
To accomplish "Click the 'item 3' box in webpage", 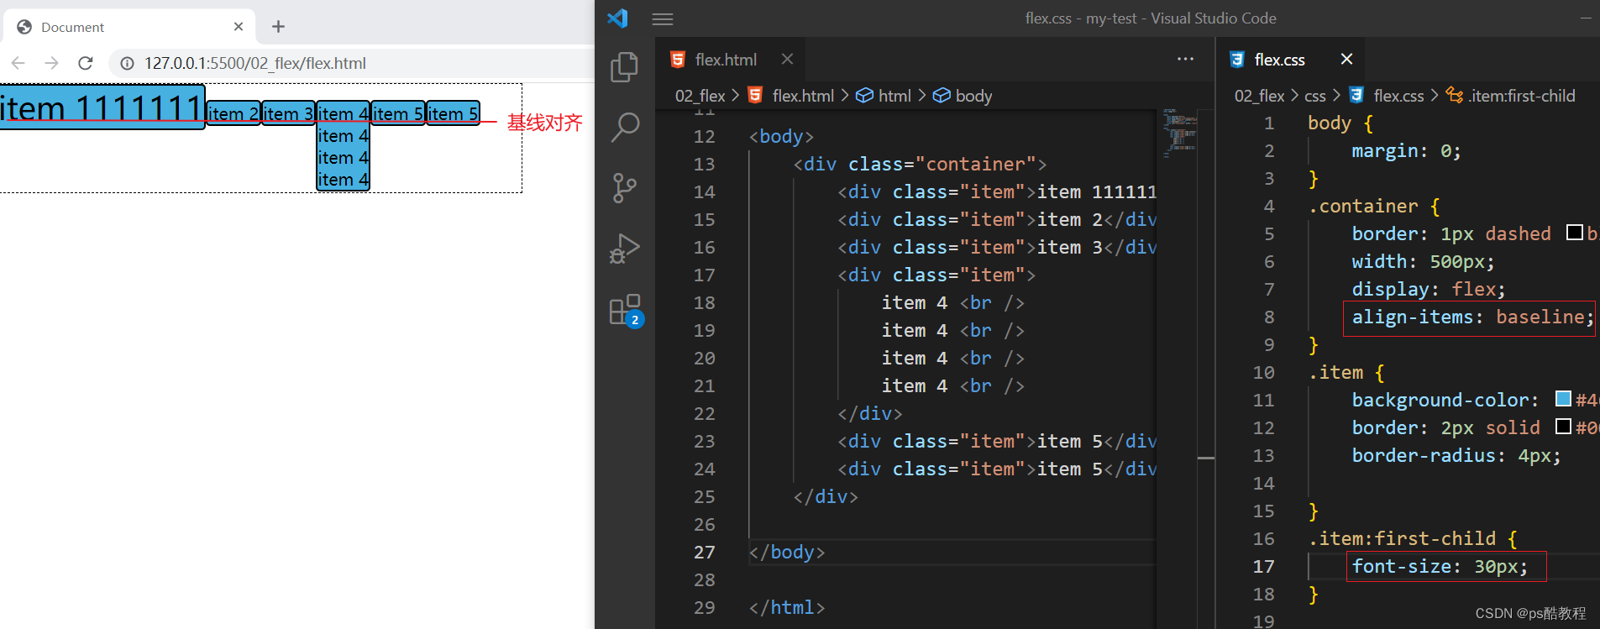I will point(288,113).
